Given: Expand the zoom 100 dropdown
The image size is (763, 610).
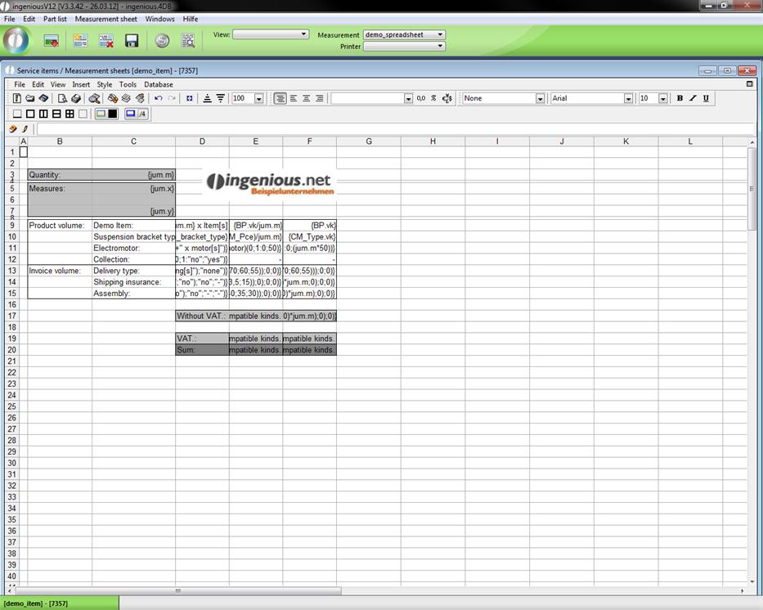Looking at the screenshot, I should click(x=258, y=98).
